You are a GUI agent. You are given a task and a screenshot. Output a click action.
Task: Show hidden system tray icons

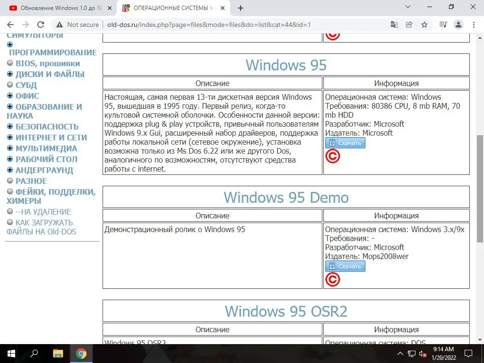(400, 354)
